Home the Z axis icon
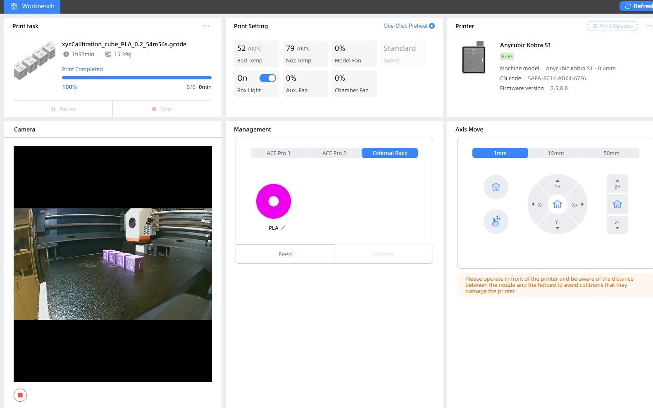653x408 pixels. click(617, 204)
